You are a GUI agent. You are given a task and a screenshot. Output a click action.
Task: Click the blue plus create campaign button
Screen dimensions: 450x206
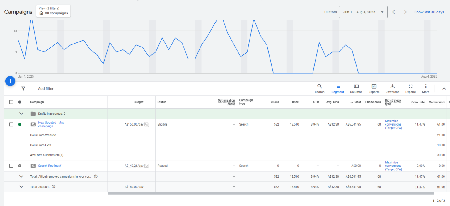10,81
